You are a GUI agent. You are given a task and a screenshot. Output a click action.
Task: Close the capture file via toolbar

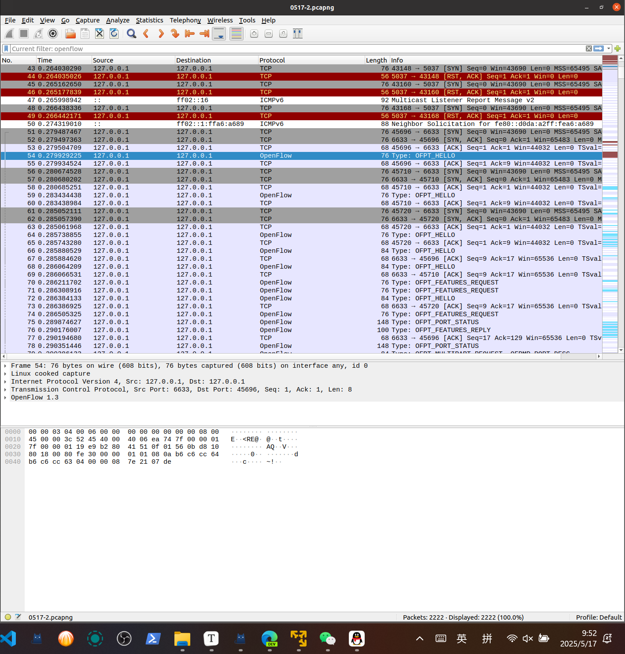[x=100, y=33]
